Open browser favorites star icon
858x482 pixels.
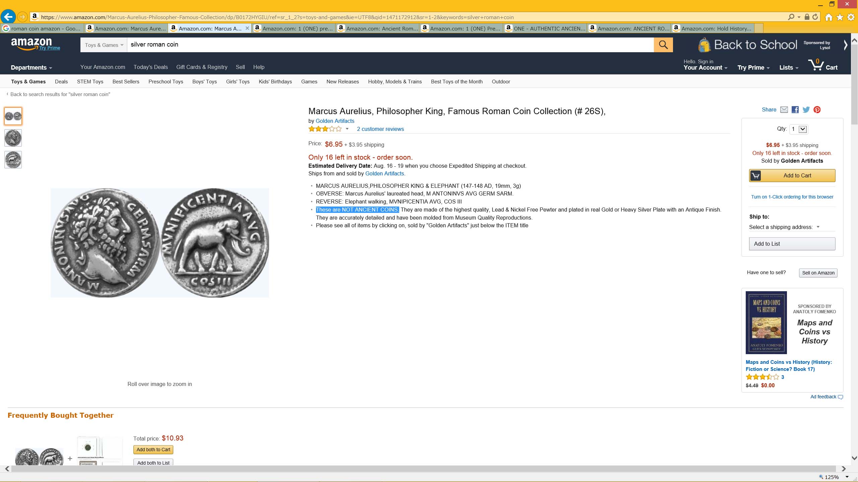click(840, 17)
